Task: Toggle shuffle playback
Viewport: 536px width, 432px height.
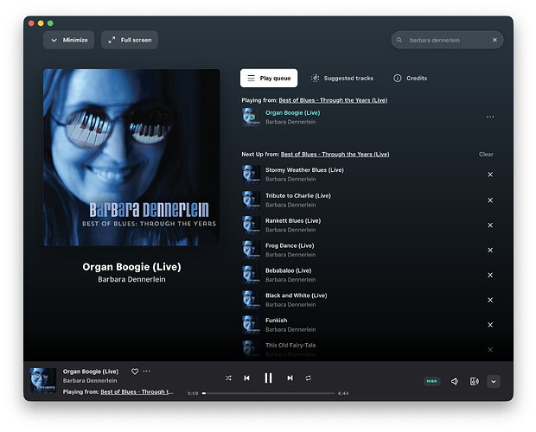Action: tap(228, 378)
